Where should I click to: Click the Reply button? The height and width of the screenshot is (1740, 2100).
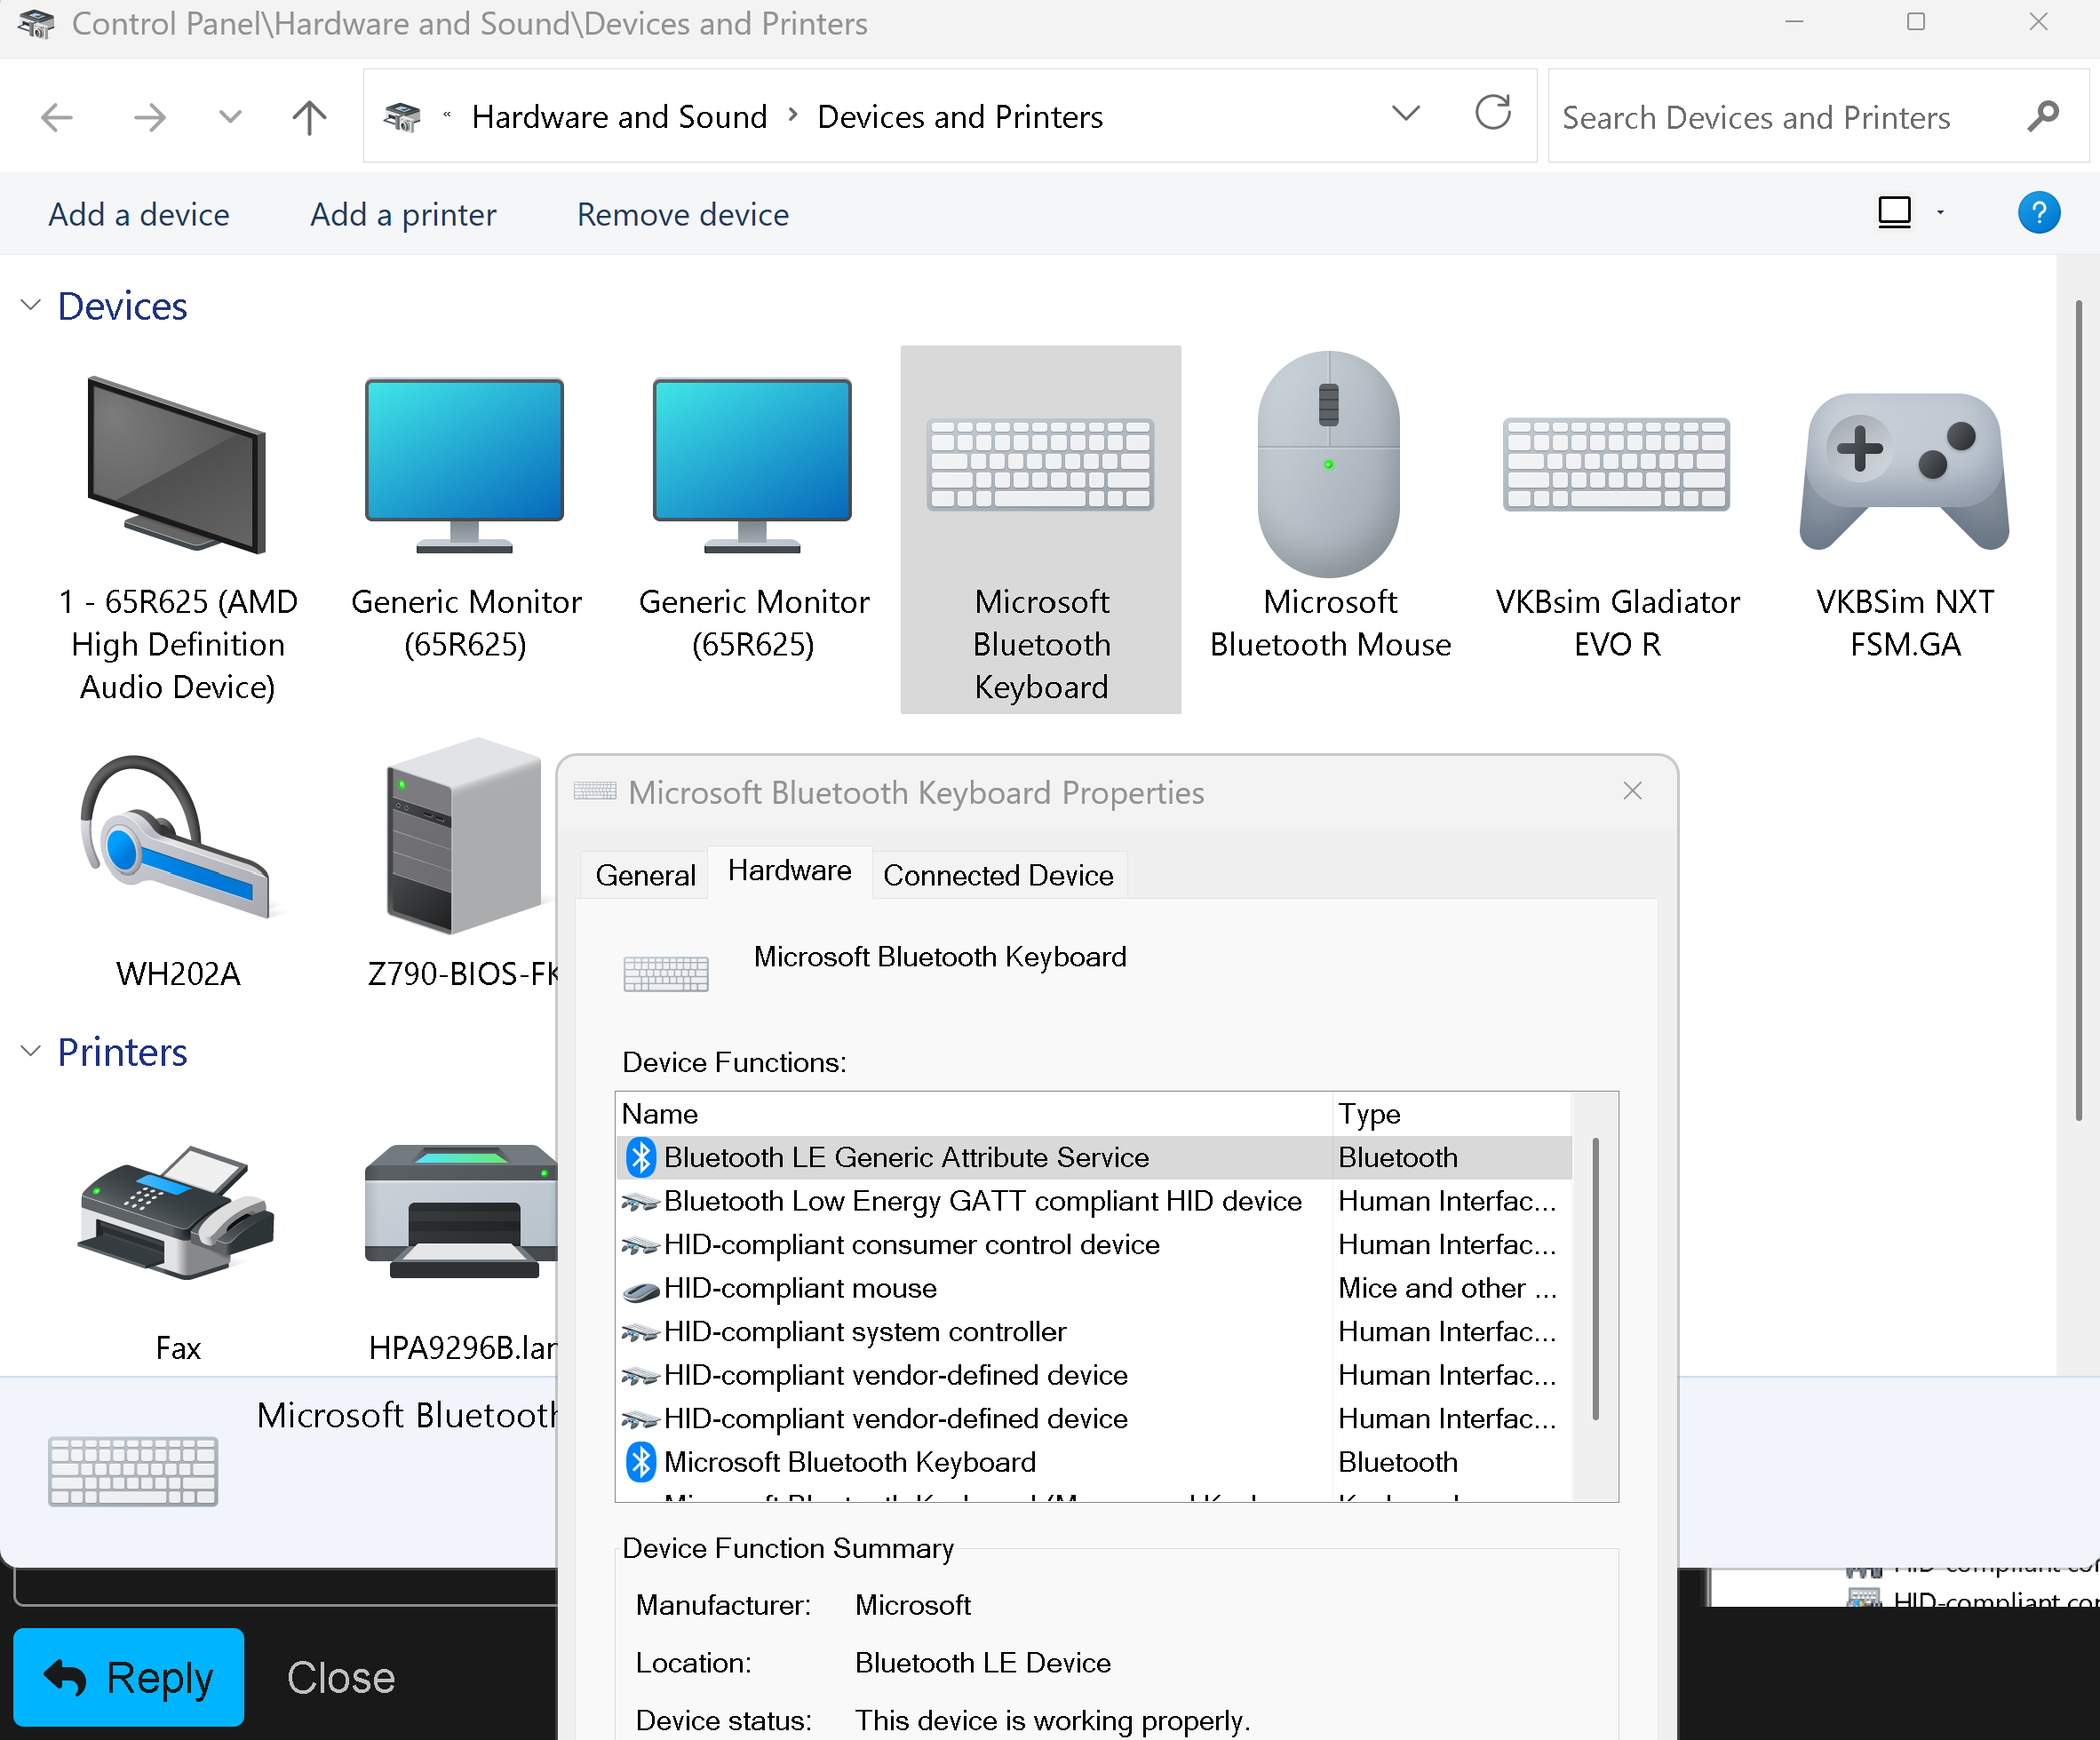[129, 1677]
